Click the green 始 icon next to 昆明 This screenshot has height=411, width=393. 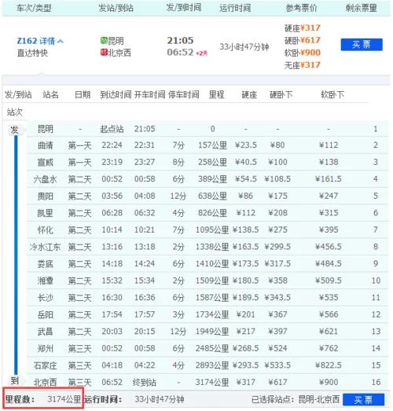[104, 40]
